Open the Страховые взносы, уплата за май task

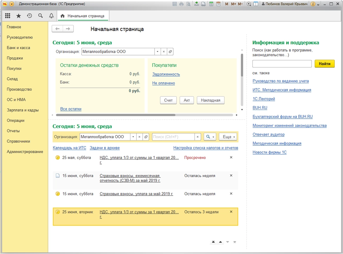coord(136,194)
